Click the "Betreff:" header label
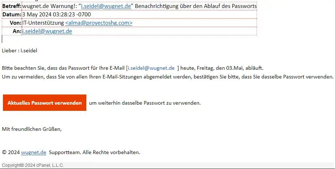 (x=12, y=6)
